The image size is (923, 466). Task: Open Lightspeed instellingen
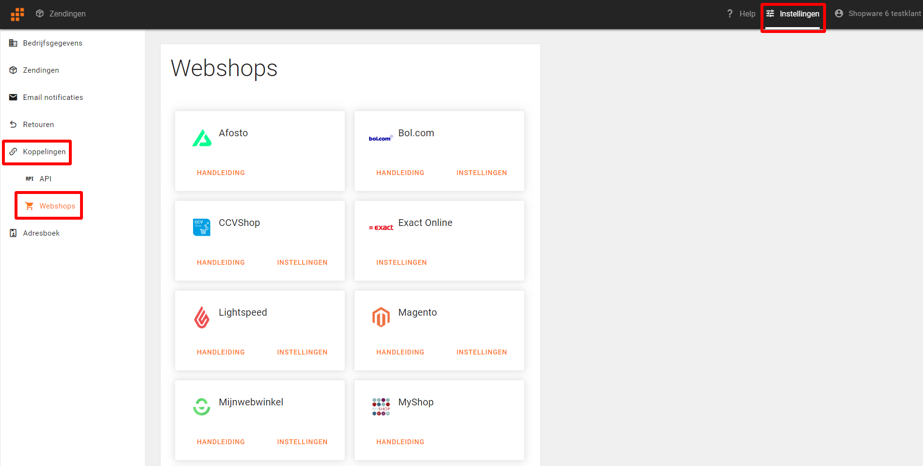click(302, 352)
